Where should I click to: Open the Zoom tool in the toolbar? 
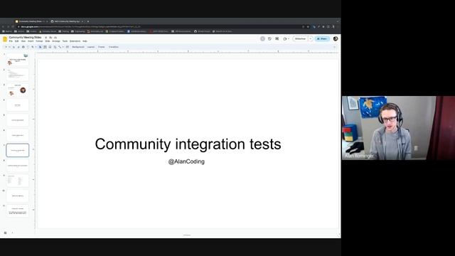pos(33,47)
